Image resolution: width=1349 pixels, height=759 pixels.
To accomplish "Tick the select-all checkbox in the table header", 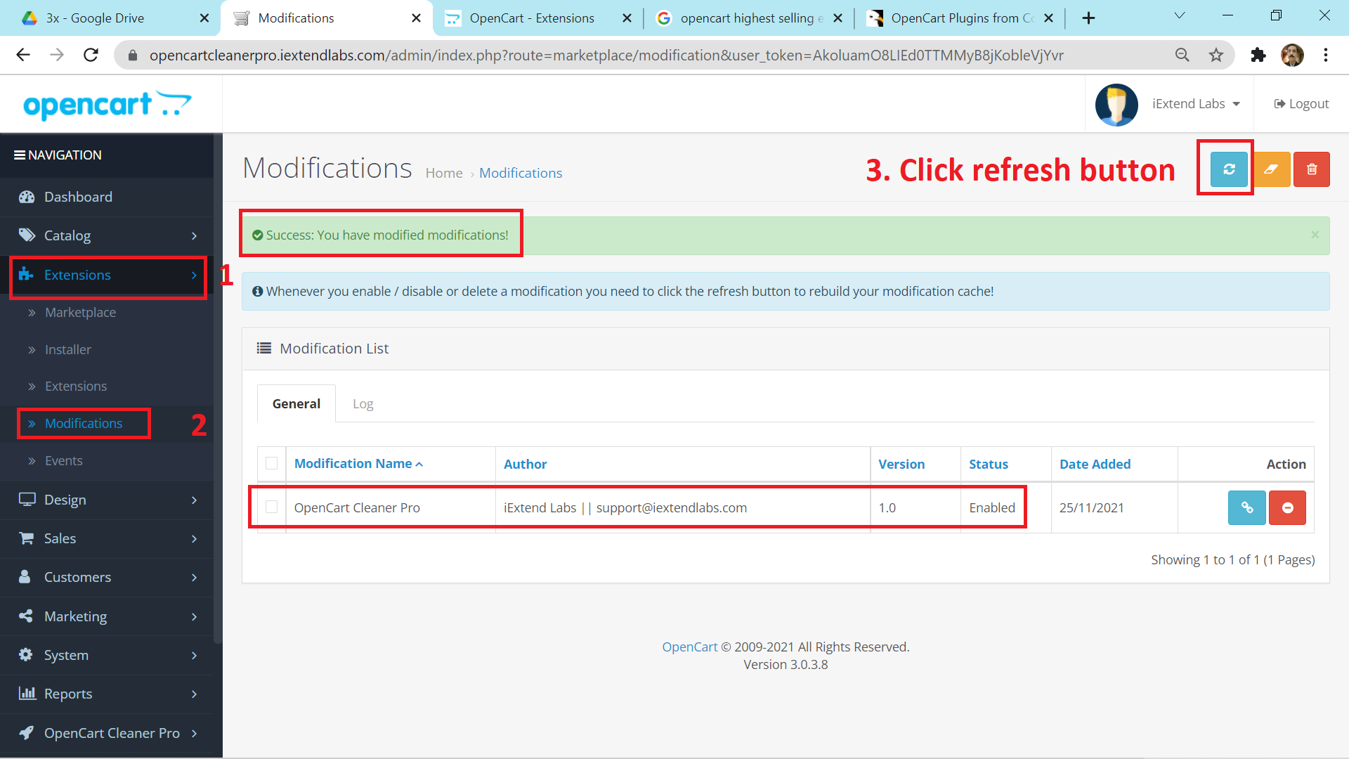I will click(x=272, y=463).
